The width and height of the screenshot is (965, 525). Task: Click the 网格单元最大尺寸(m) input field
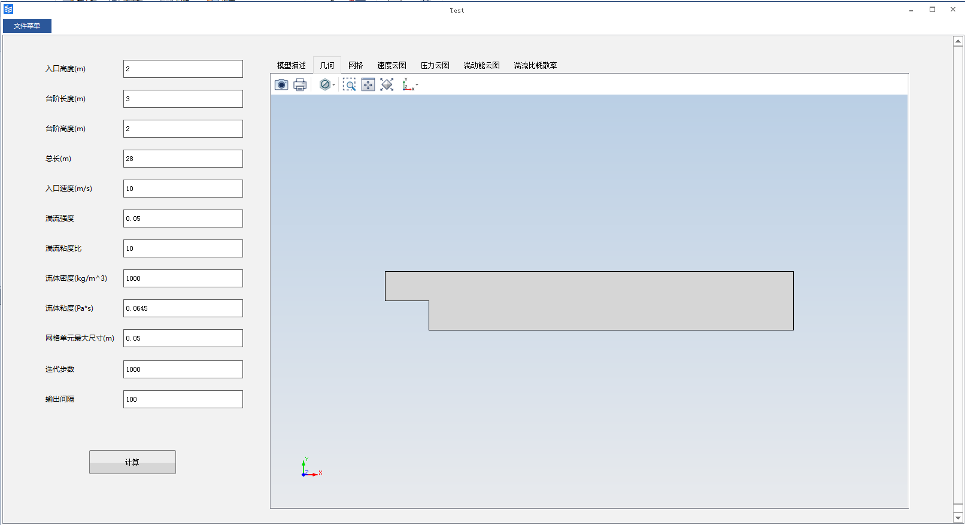[x=183, y=338]
